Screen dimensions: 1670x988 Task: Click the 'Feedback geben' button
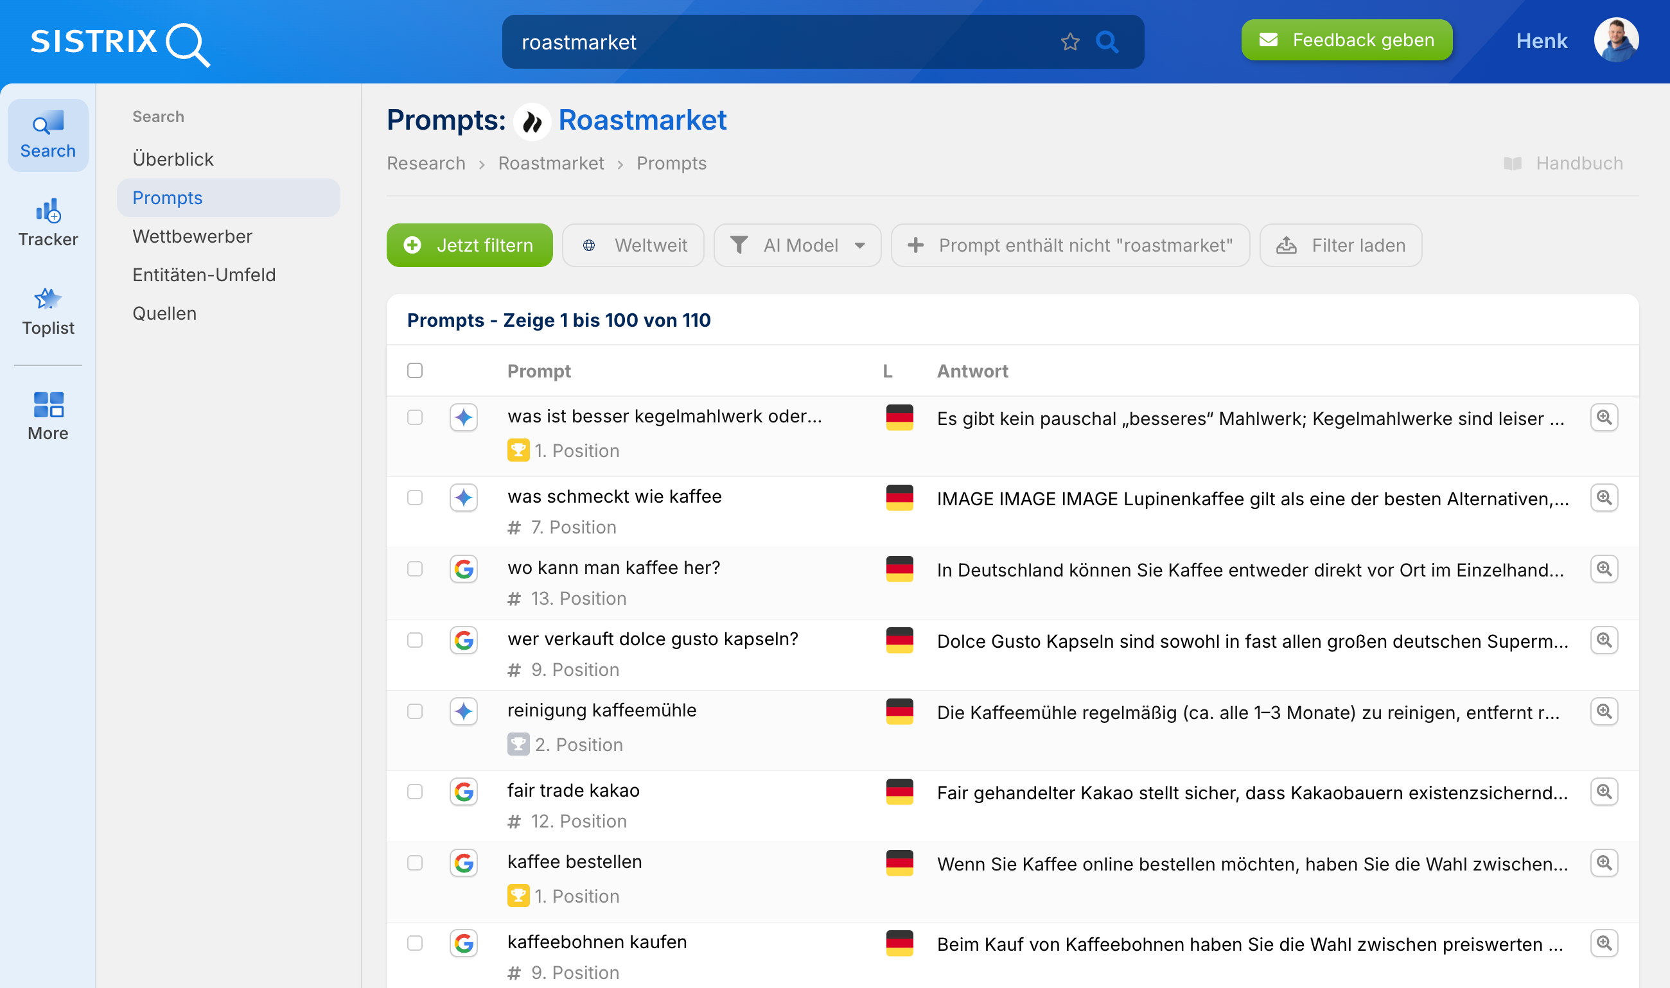[x=1346, y=40]
